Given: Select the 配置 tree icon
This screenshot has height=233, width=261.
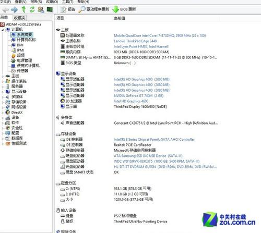Looking at the screenshot, I should click(8, 133).
